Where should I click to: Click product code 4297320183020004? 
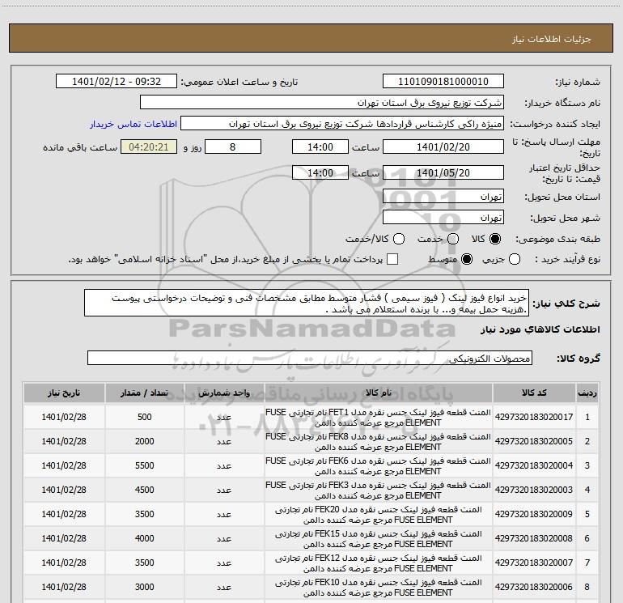(x=534, y=465)
